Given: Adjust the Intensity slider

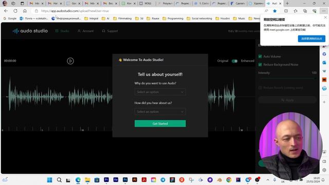Looking at the screenshot, I should pyautogui.click(x=287, y=78).
